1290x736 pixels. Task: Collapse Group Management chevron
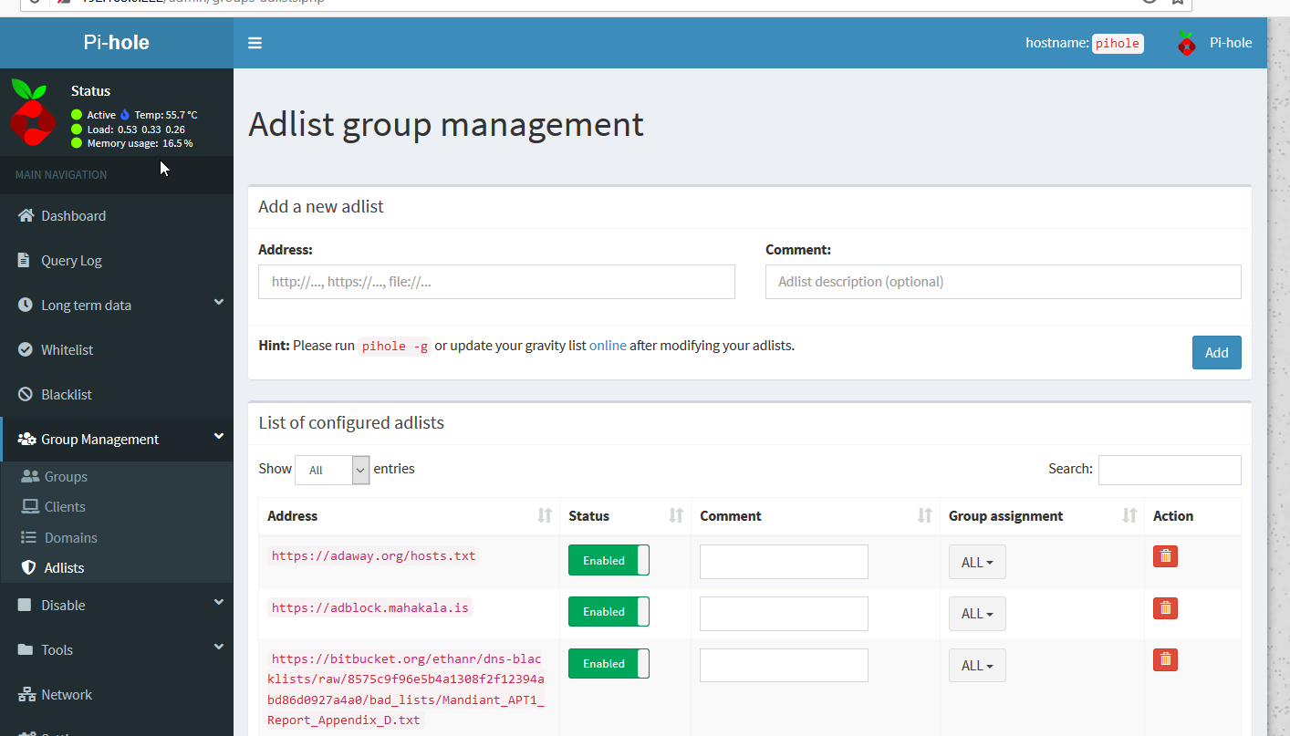click(219, 437)
